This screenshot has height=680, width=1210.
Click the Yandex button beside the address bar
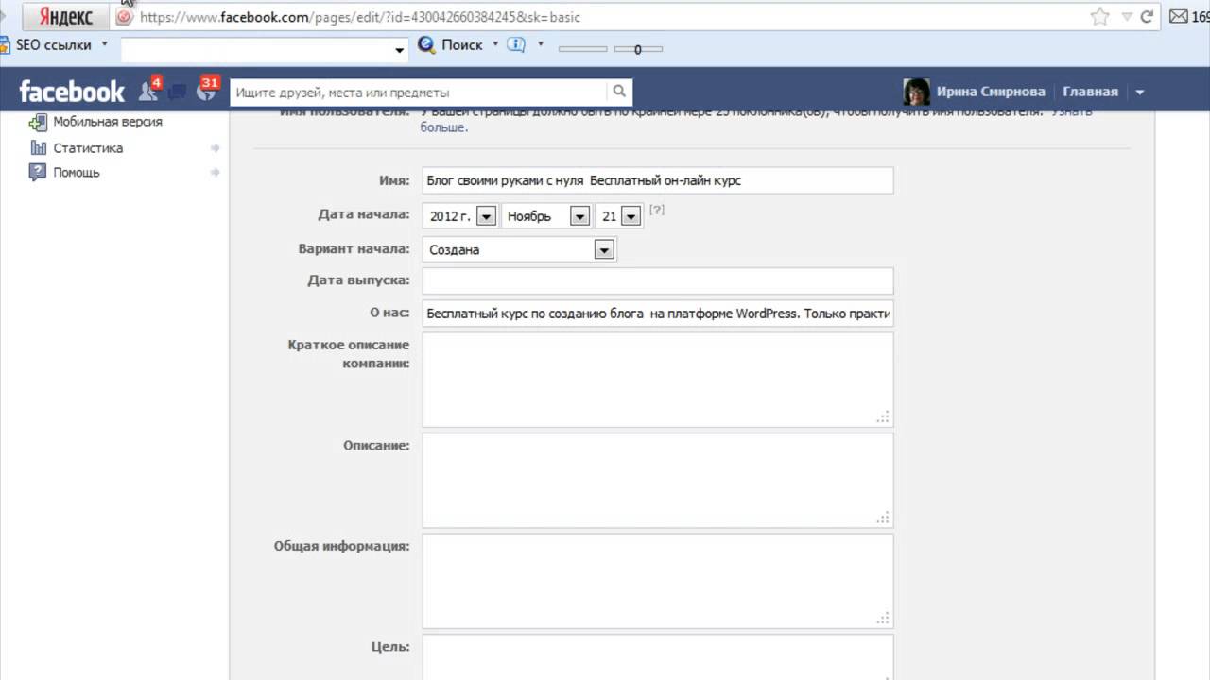pos(66,17)
